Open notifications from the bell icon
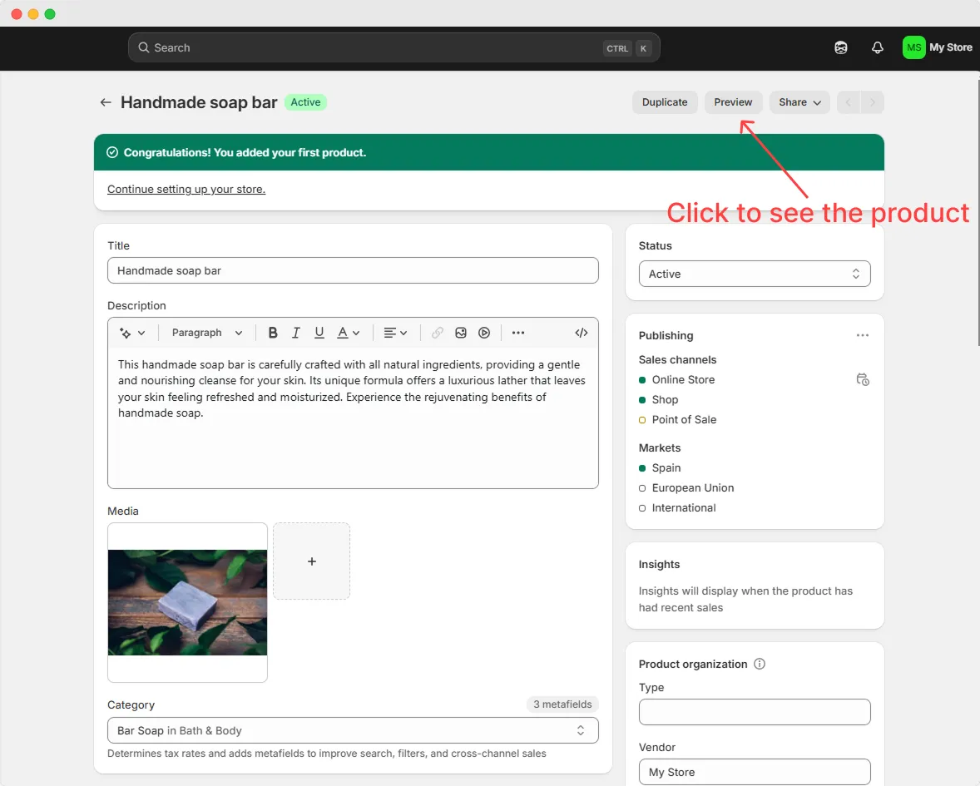 pyautogui.click(x=877, y=47)
